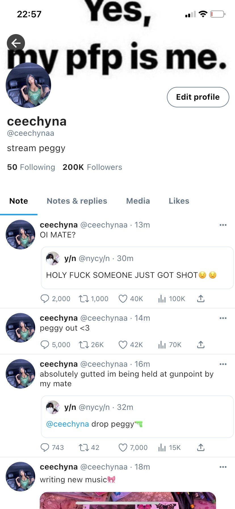
Task: Click the Edit profile button
Action: click(x=198, y=97)
